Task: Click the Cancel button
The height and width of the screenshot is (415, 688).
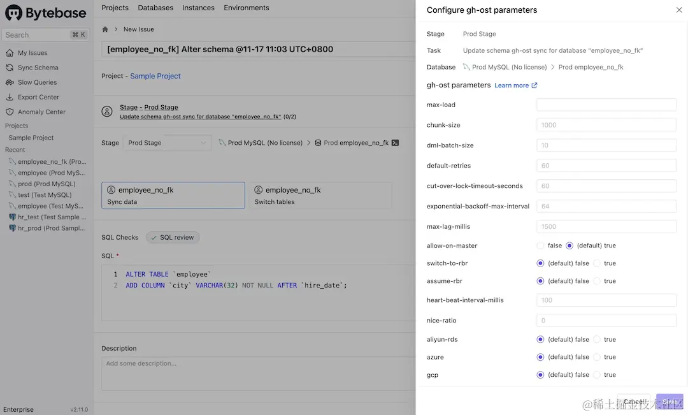Action: click(634, 402)
